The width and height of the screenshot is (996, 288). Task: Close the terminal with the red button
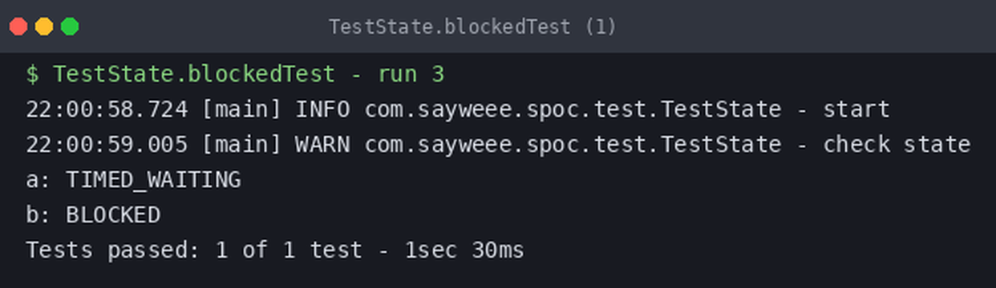[18, 26]
